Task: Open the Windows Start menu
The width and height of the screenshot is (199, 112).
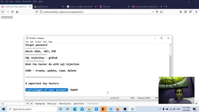Action: 3,109
